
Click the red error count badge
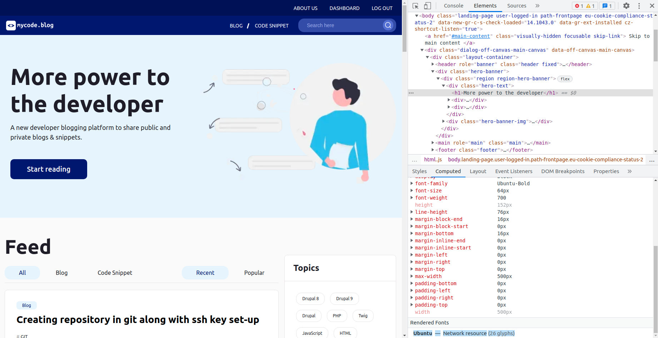pos(579,6)
